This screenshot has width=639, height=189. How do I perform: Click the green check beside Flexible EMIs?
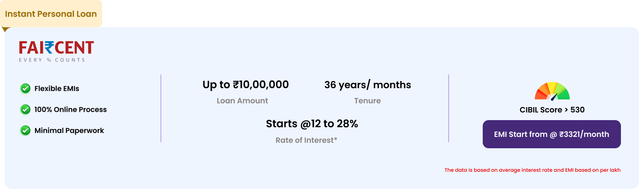[x=25, y=89]
